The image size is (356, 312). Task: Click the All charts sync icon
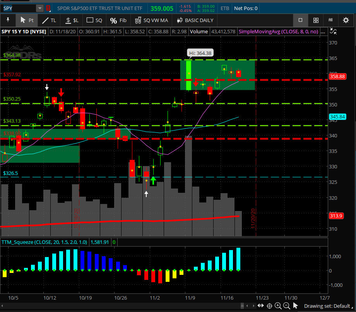click(x=330, y=20)
